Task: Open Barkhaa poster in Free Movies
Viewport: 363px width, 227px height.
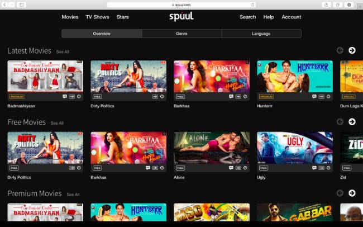Action: (x=128, y=148)
